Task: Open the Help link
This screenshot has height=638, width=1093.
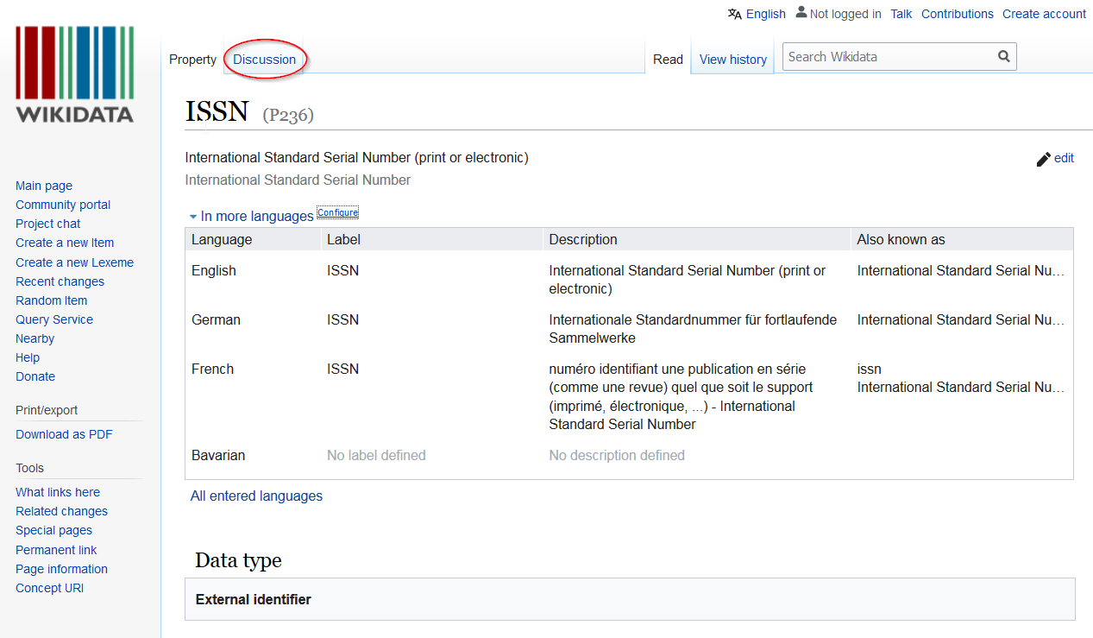Action: 28,357
